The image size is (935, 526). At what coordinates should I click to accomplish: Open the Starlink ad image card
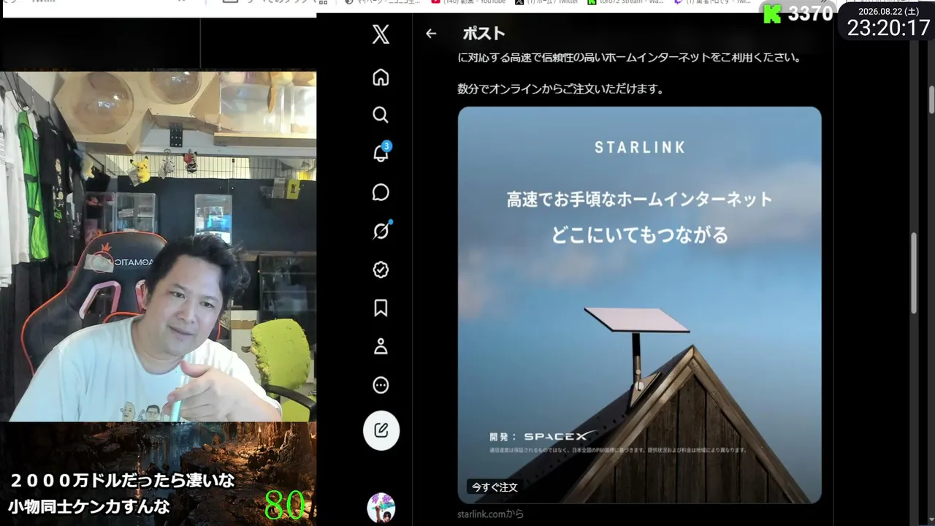point(640,305)
